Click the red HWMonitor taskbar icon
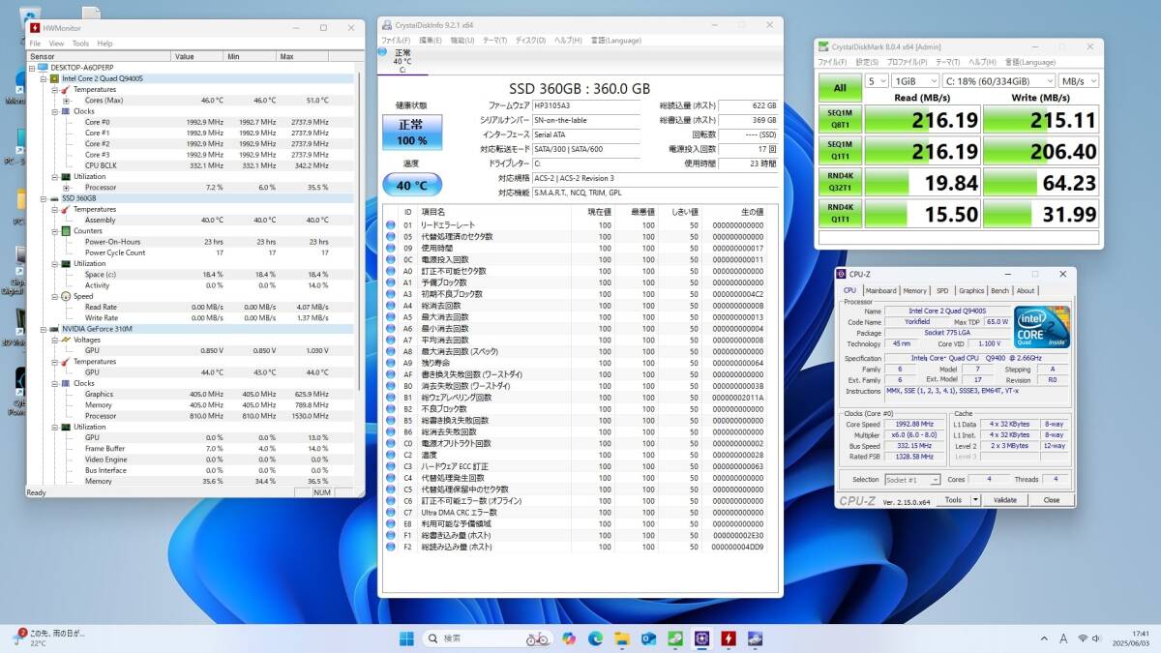This screenshot has width=1161, height=653. tap(728, 638)
